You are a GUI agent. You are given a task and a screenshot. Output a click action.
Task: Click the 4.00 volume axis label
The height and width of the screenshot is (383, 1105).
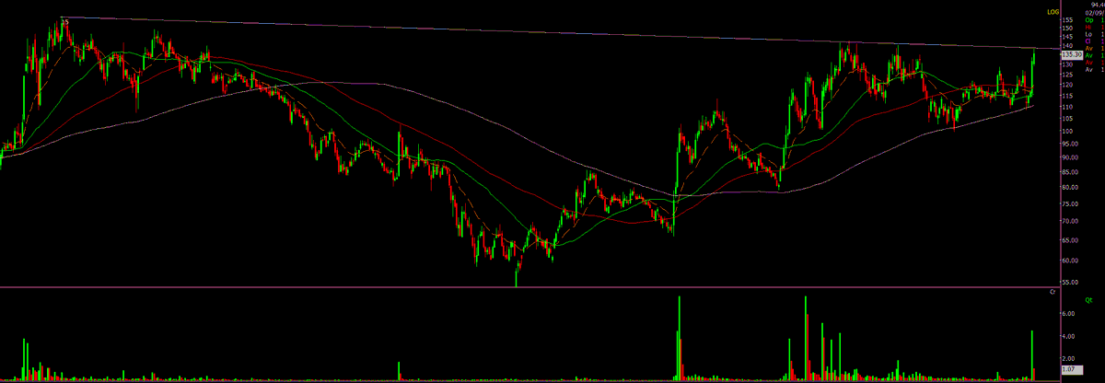(1066, 336)
